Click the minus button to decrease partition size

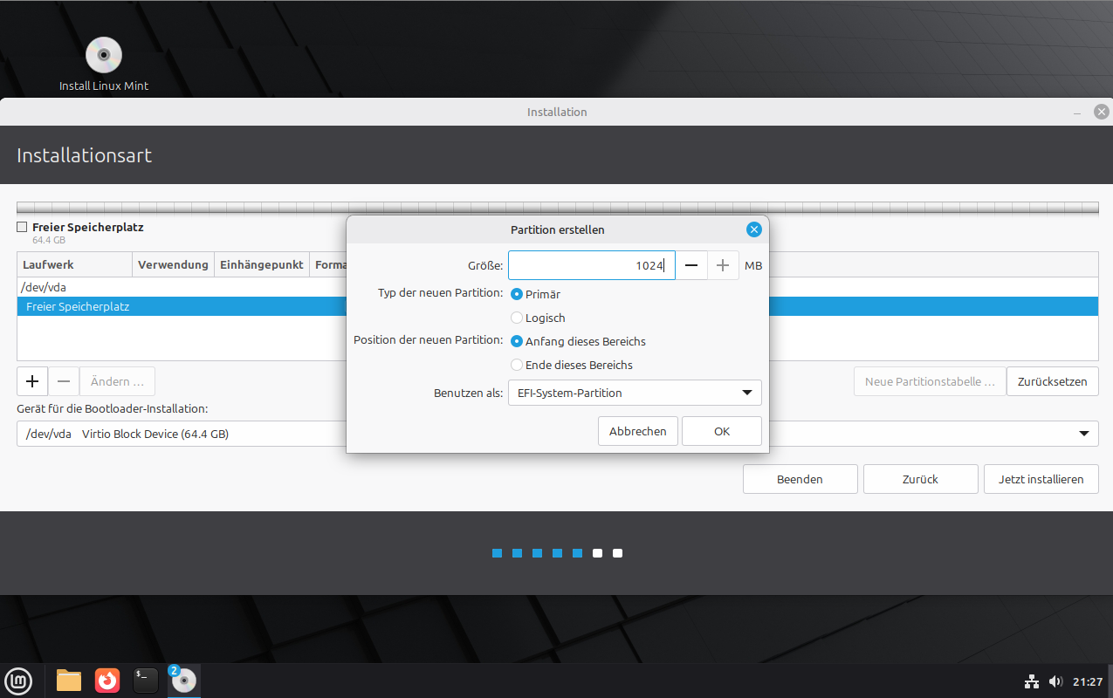[690, 265]
